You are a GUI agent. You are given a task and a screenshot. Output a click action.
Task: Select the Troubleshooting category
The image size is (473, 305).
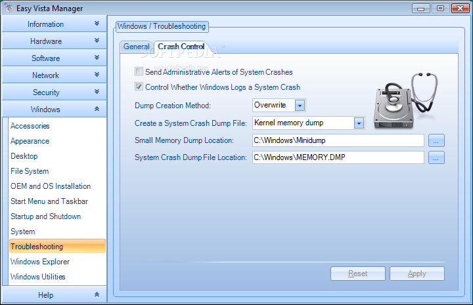57,246
